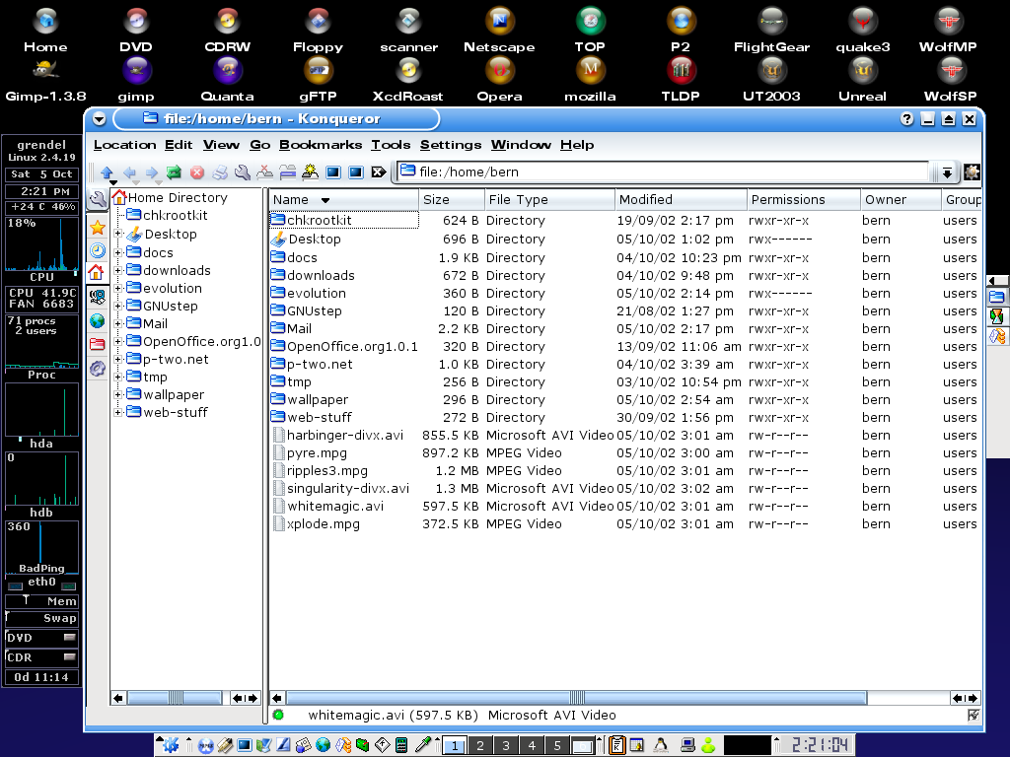
Task: Expand the docs folder in tree
Action: (118, 252)
